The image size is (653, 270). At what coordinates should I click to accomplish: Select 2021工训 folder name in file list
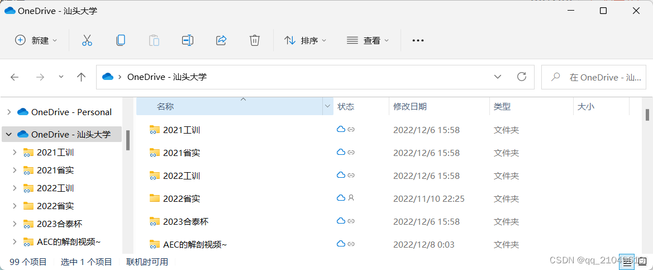point(182,130)
